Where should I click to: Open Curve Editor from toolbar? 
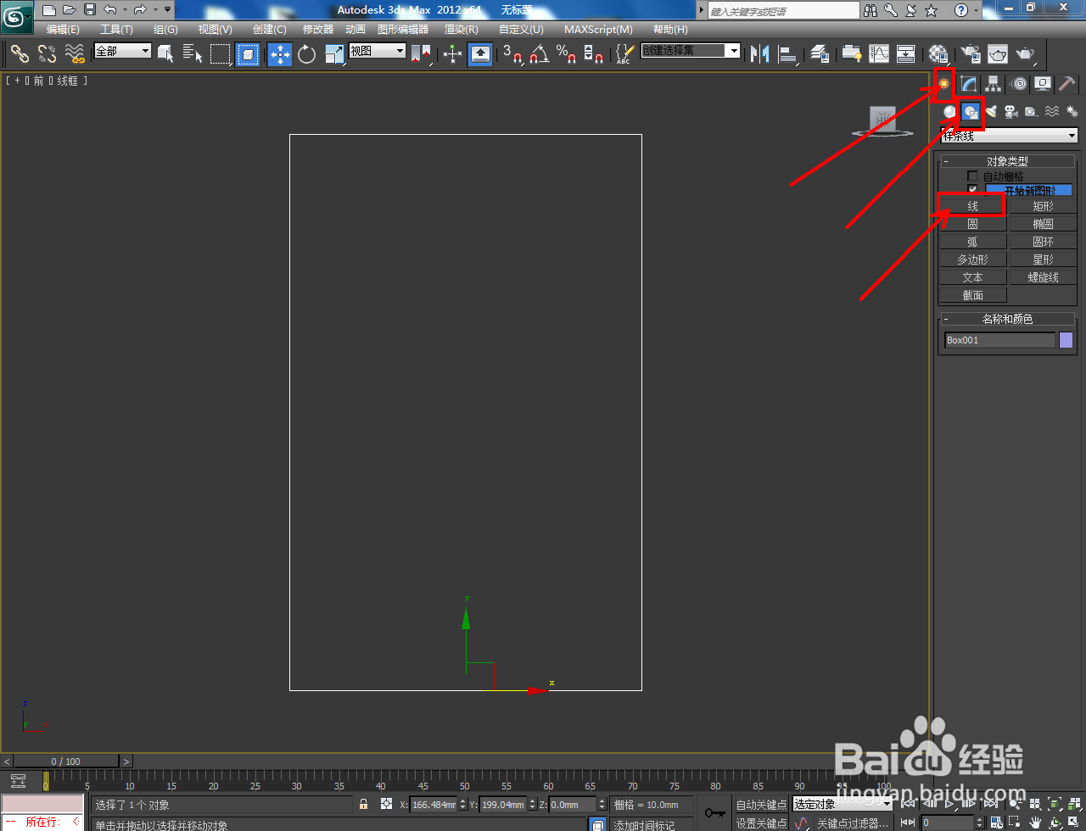point(879,54)
